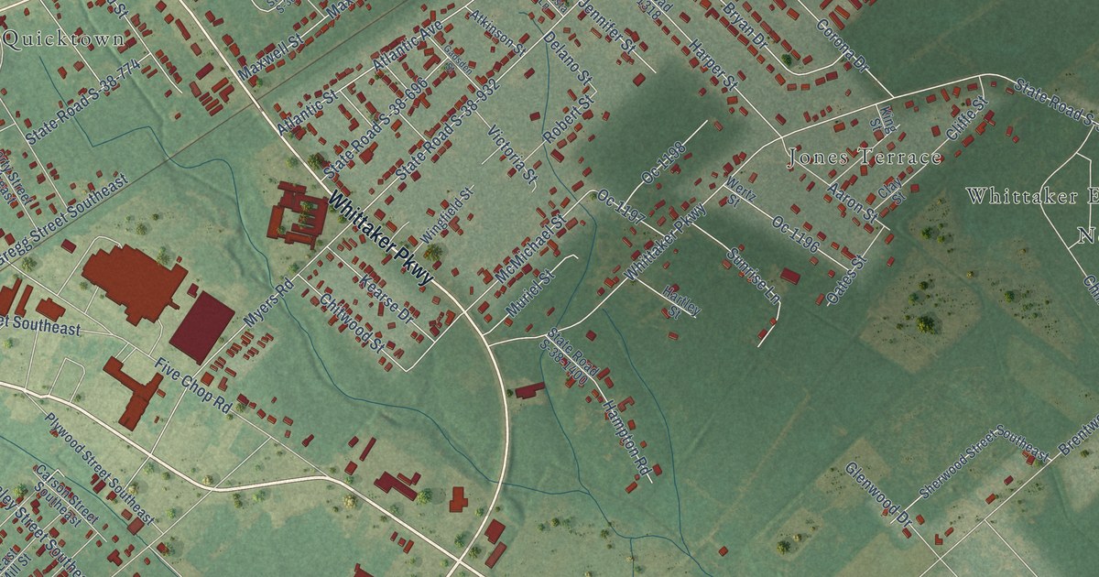Select the "Bryan Dr" street label

point(744,28)
